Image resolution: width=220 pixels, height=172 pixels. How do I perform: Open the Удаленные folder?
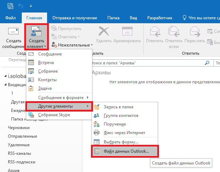click(x=19, y=145)
